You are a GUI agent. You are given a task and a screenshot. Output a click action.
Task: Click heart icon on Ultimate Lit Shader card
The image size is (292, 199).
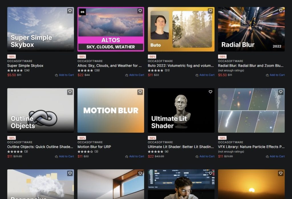(210, 92)
